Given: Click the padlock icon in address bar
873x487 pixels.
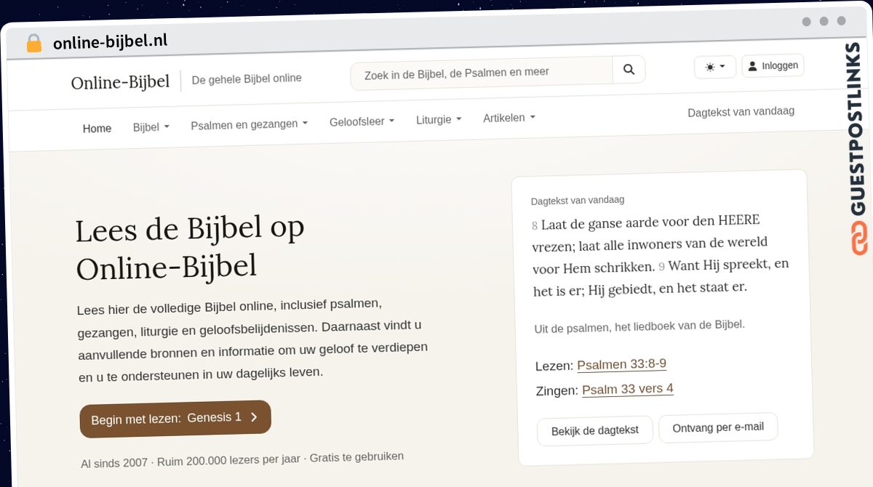Looking at the screenshot, I should point(33,44).
